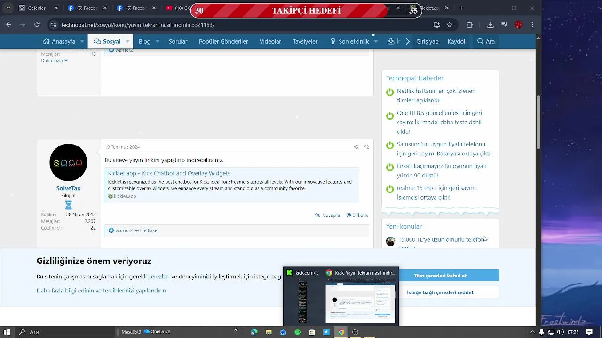Open File Explorer from the taskbar
602x338 pixels.
tap(269, 332)
